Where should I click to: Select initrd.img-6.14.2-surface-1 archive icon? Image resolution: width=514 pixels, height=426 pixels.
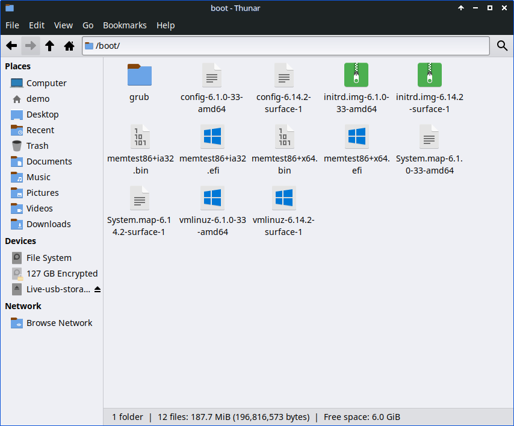pos(429,75)
